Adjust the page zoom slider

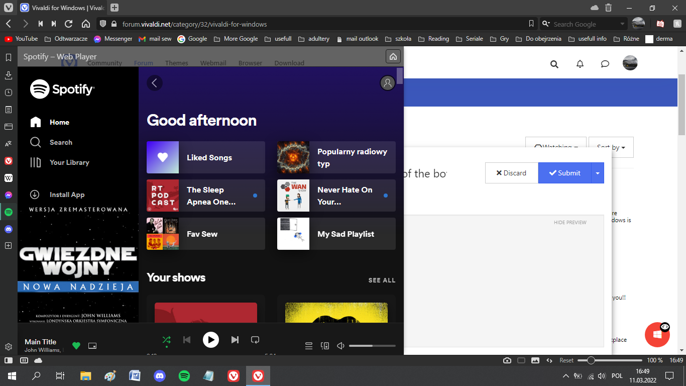[x=610, y=360]
